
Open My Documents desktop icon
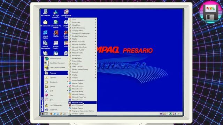point(45,24)
